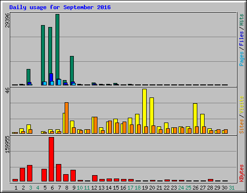This screenshot has height=193, width=247.
Task: Click the yellow visits bar for day 27
Action: click(x=202, y=124)
